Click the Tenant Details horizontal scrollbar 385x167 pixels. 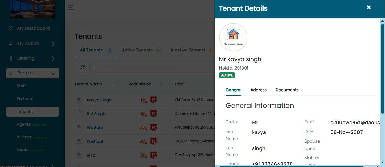point(292,166)
